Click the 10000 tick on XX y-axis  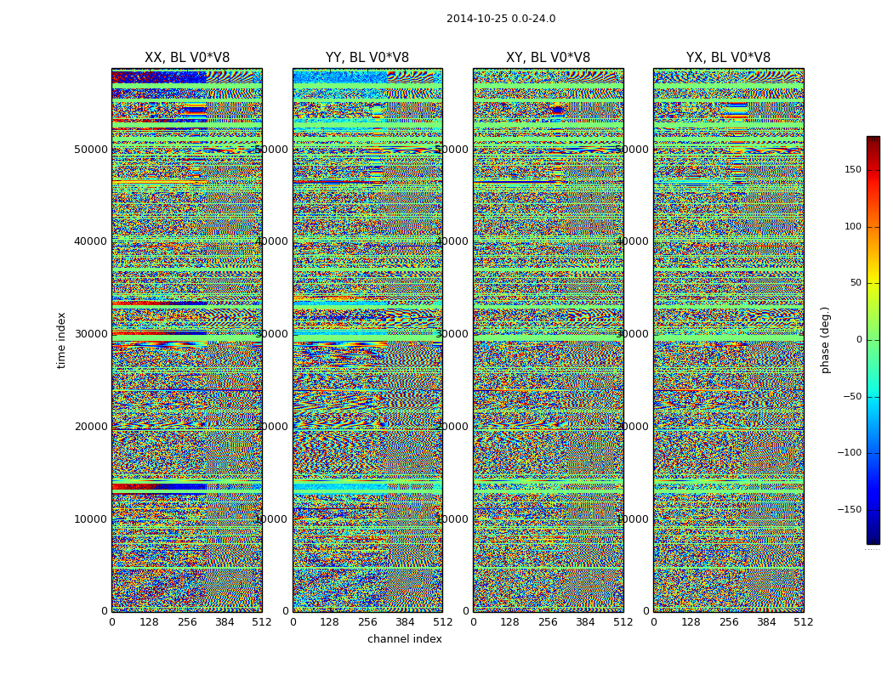point(90,519)
